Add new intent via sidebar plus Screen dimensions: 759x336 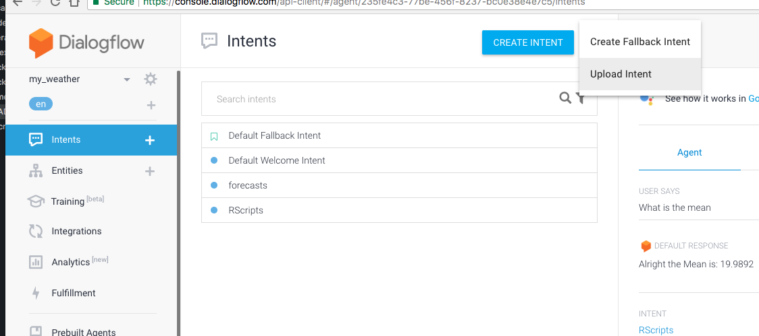tap(150, 140)
